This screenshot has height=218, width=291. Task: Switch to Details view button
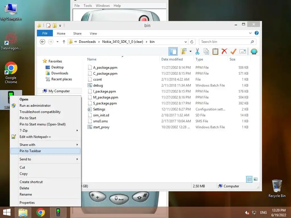249,179
